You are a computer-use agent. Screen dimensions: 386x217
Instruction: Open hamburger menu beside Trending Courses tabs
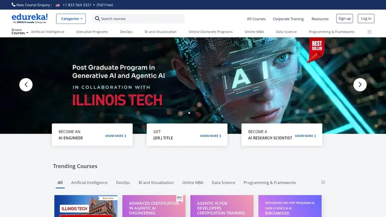(x=323, y=182)
